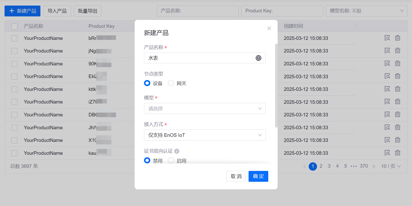Jump to page 370 in pagination
The height and width of the screenshot is (206, 412).
364,166
